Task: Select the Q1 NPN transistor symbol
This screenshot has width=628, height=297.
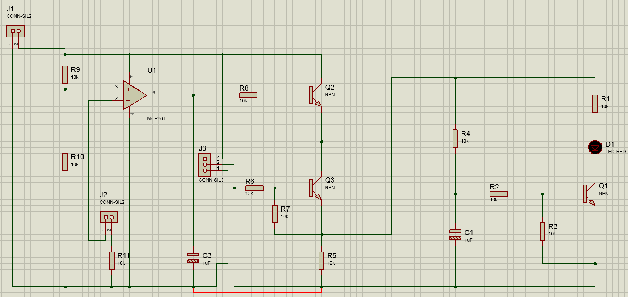Action: (x=589, y=194)
